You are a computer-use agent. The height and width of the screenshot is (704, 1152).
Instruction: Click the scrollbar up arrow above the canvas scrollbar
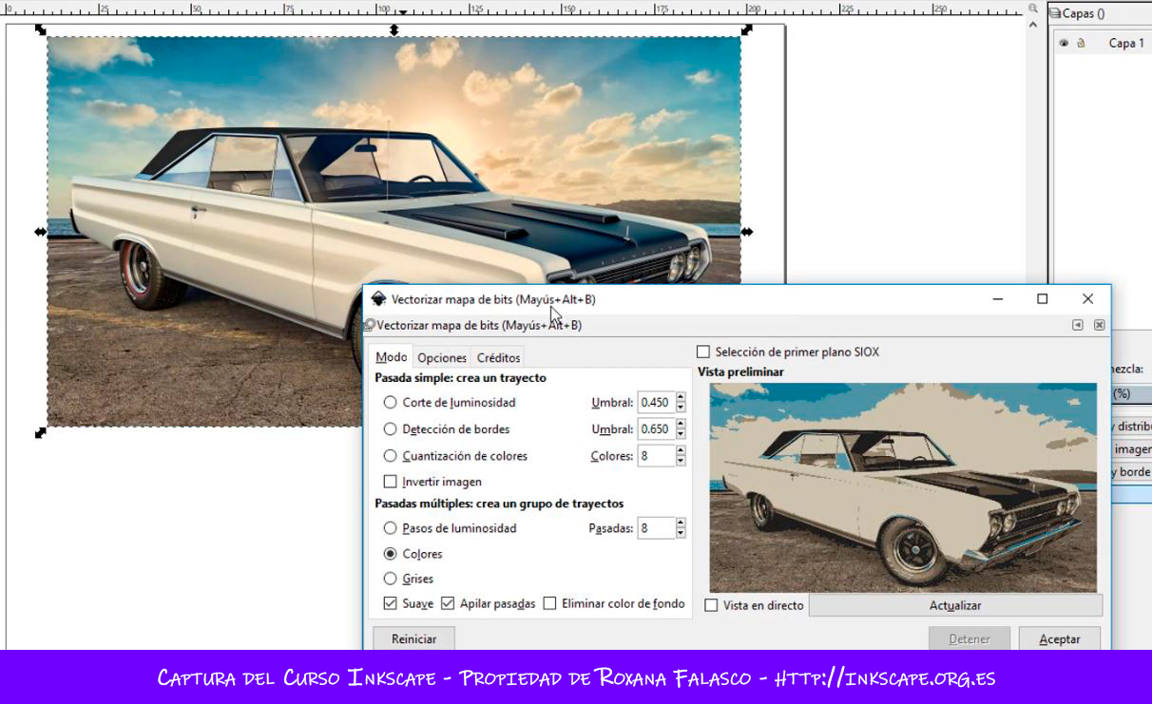(x=1032, y=25)
